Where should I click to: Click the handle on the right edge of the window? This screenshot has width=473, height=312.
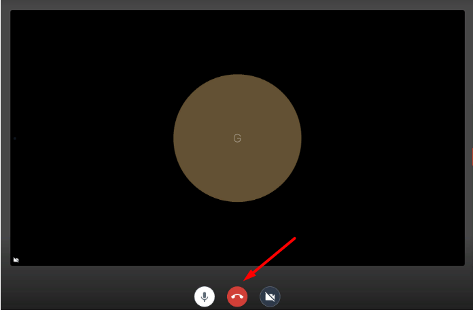(471, 156)
